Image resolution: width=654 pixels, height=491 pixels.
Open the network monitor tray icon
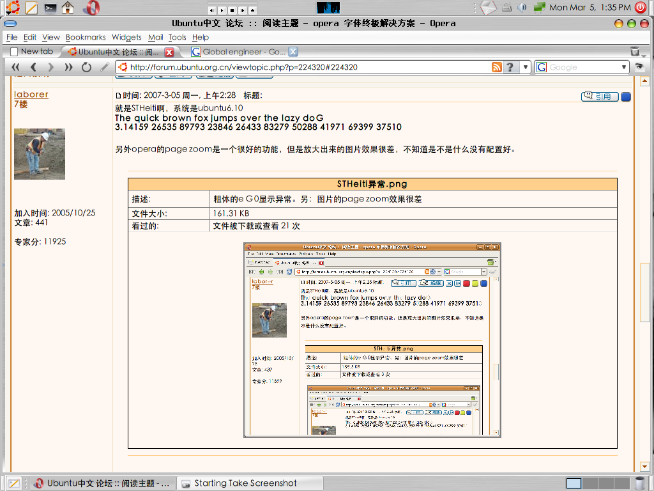click(x=539, y=7)
